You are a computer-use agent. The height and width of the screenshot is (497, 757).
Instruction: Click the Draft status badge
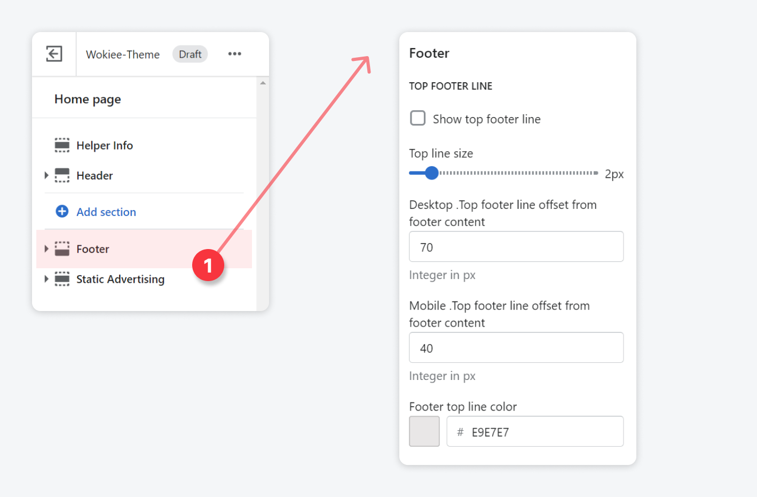[190, 55]
